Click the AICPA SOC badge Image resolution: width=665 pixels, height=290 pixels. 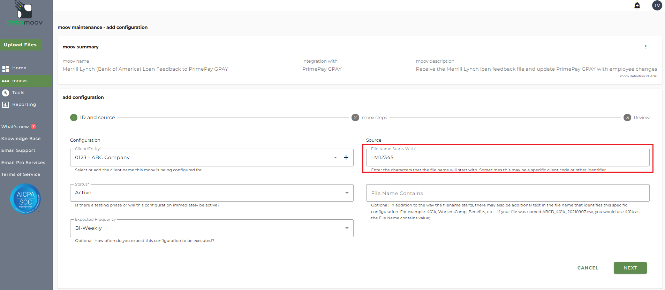pyautogui.click(x=25, y=199)
